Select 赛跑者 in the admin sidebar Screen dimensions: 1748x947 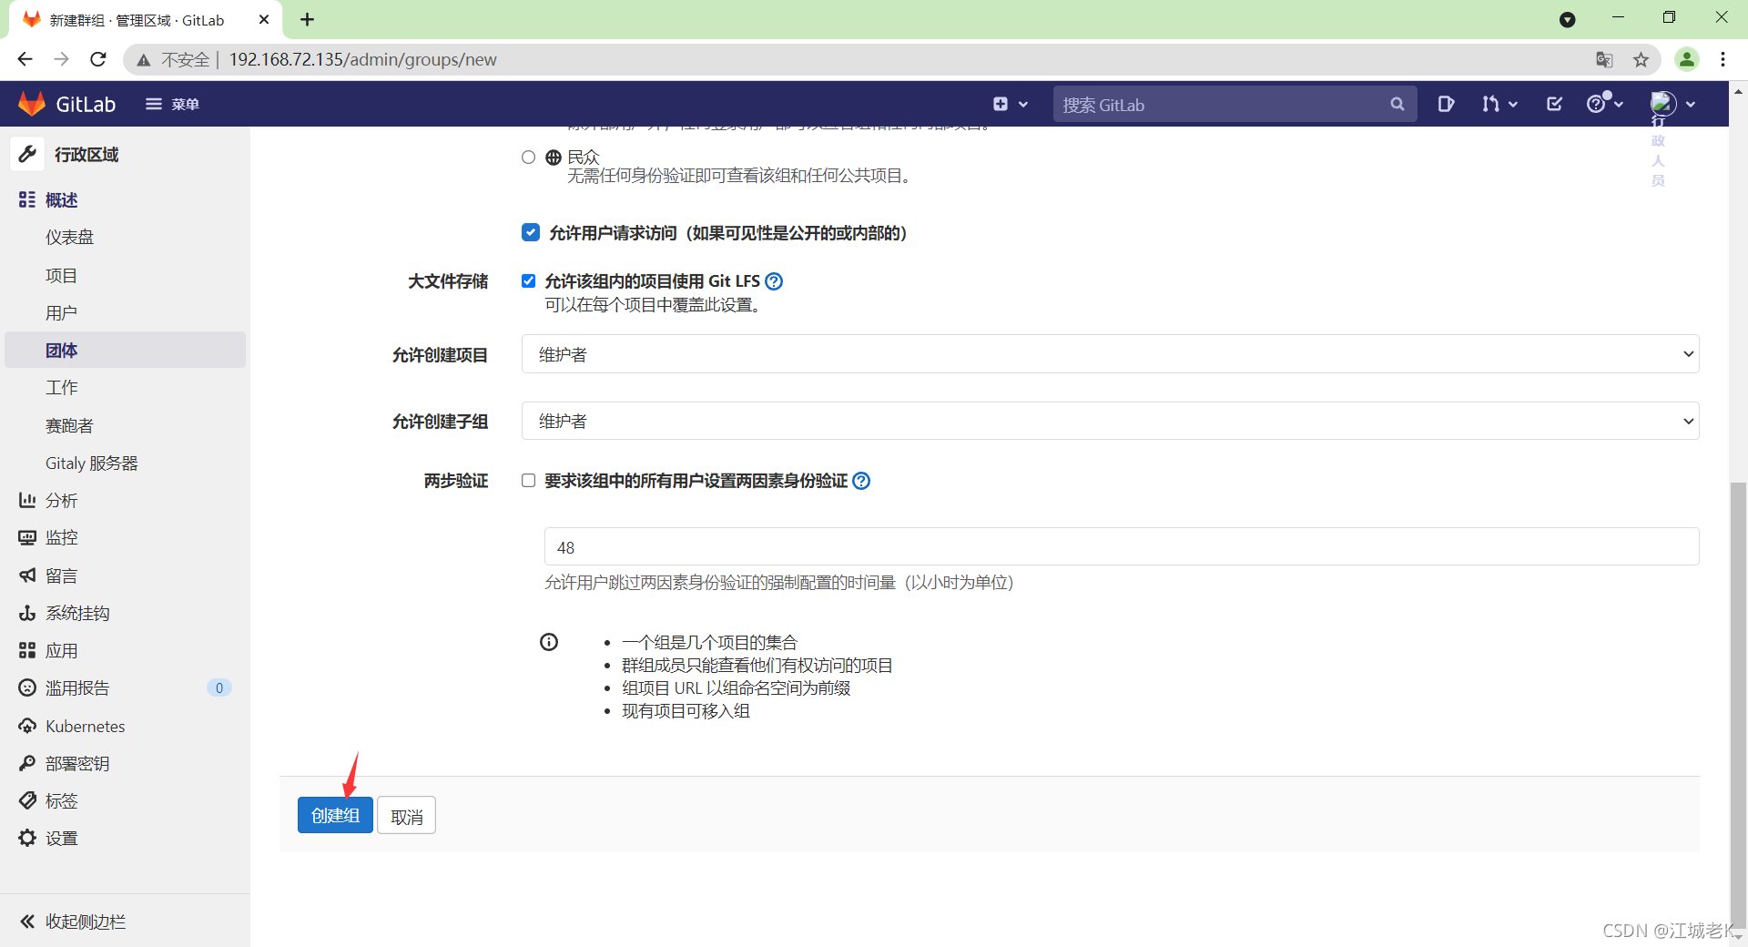(68, 424)
